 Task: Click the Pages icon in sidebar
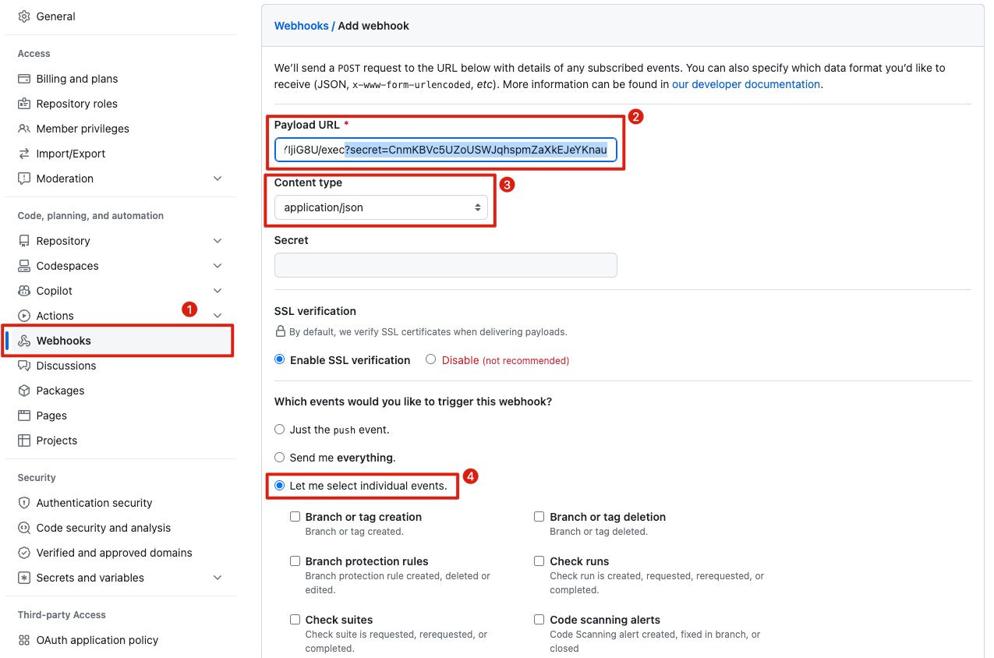(23, 416)
